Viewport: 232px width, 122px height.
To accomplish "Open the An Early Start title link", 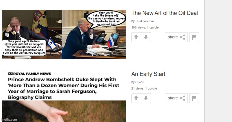I will tap(148, 74).
